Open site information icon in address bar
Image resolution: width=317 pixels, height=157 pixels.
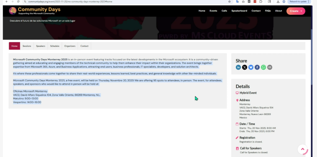(25, 2)
